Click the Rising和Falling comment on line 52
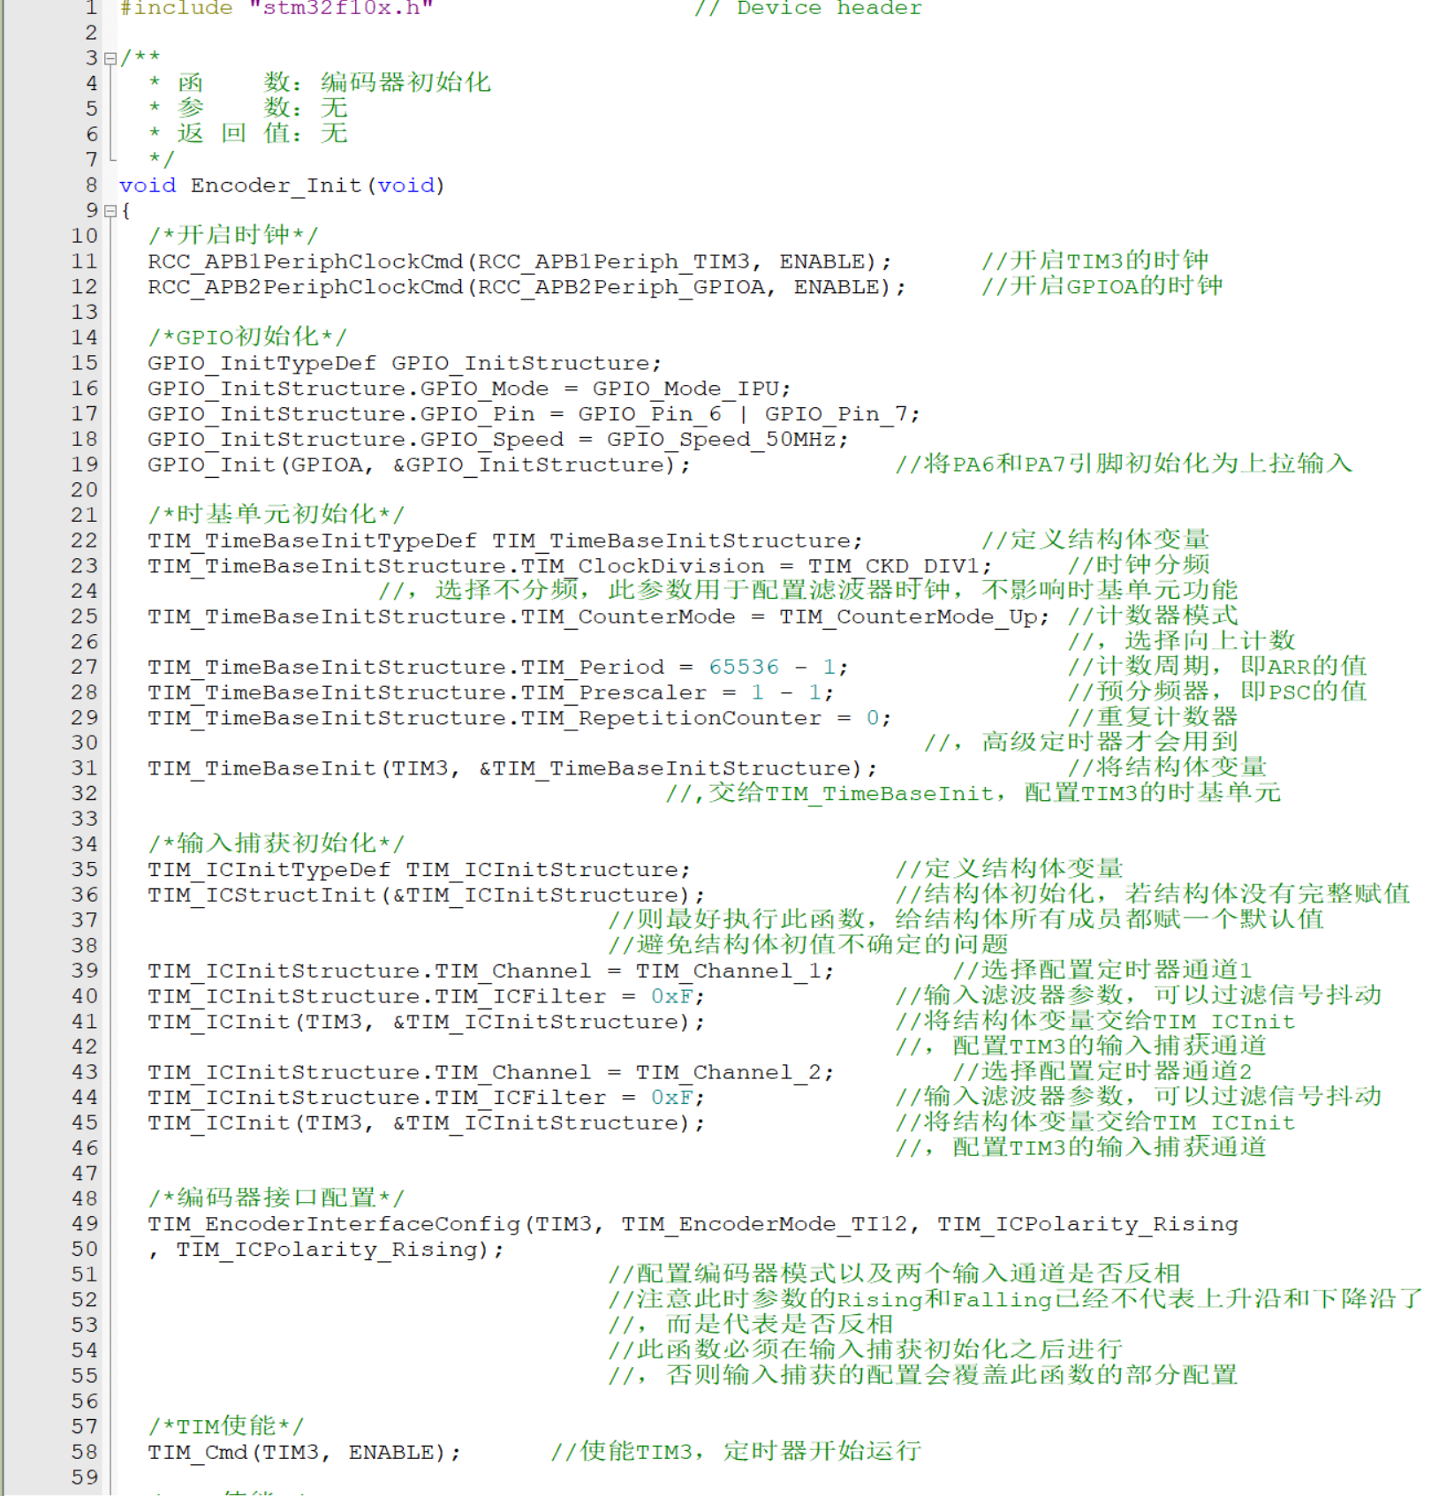Image resolution: width=1454 pixels, height=1496 pixels. (1015, 1300)
